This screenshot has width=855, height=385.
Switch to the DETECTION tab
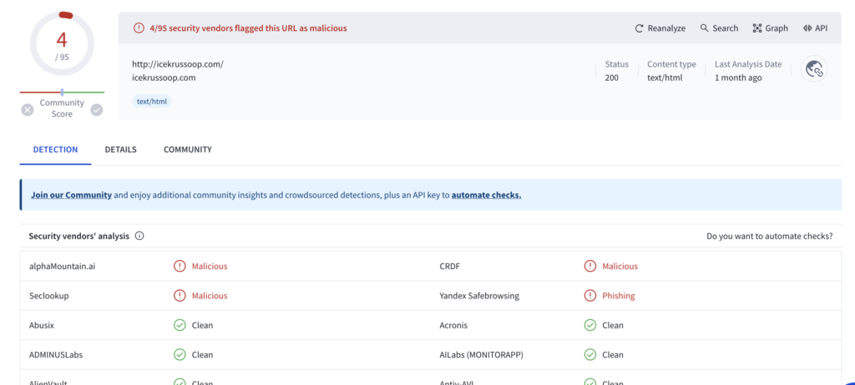click(56, 149)
